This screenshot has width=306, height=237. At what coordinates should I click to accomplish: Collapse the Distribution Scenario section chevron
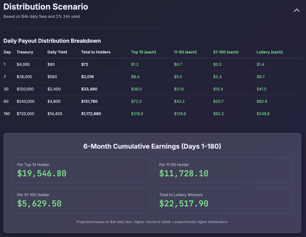click(297, 10)
